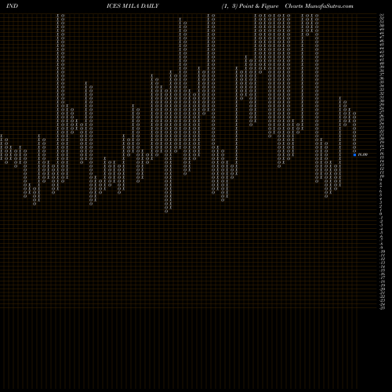Click the 'IND' text in the chart title
Screen dimensions: 392x392
[x=12, y=6]
